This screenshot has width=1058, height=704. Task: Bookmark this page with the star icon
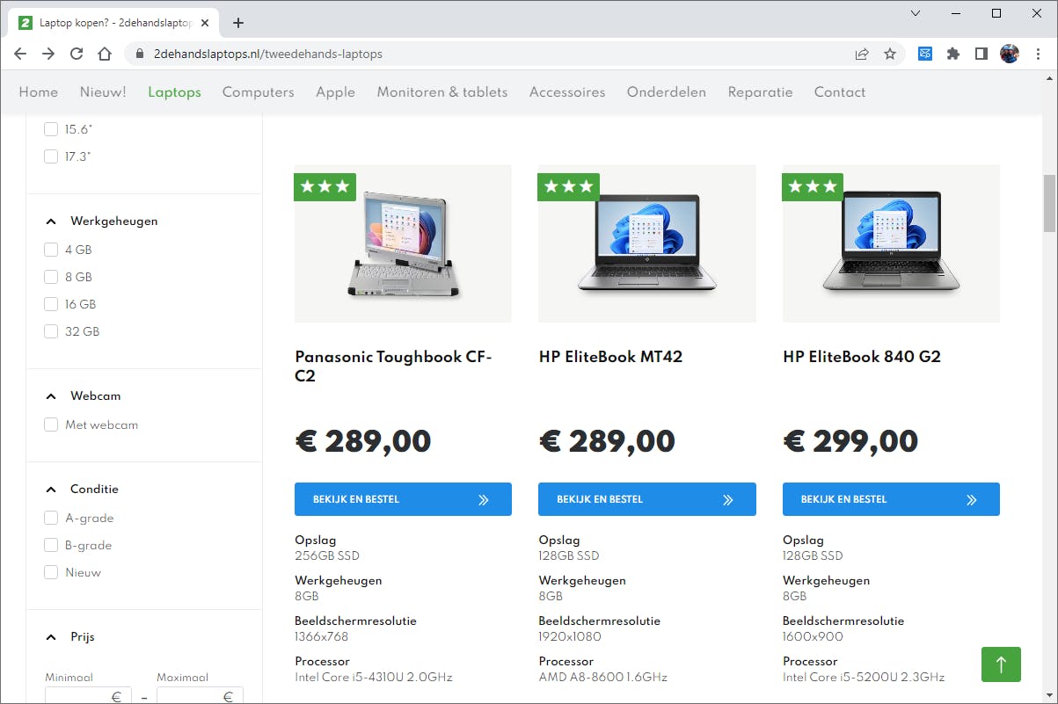[890, 54]
